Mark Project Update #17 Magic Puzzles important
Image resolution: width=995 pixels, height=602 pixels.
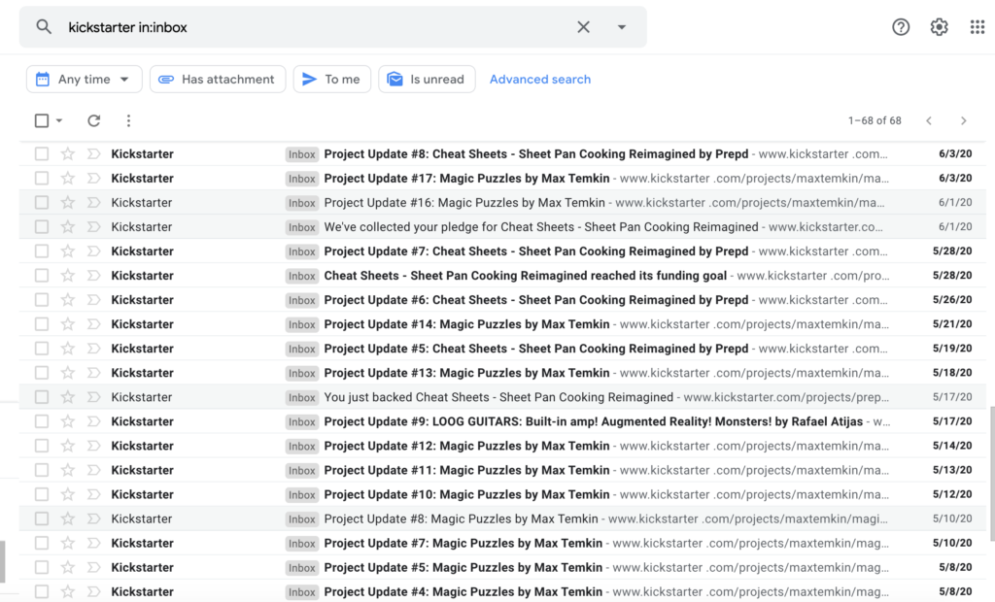(94, 179)
